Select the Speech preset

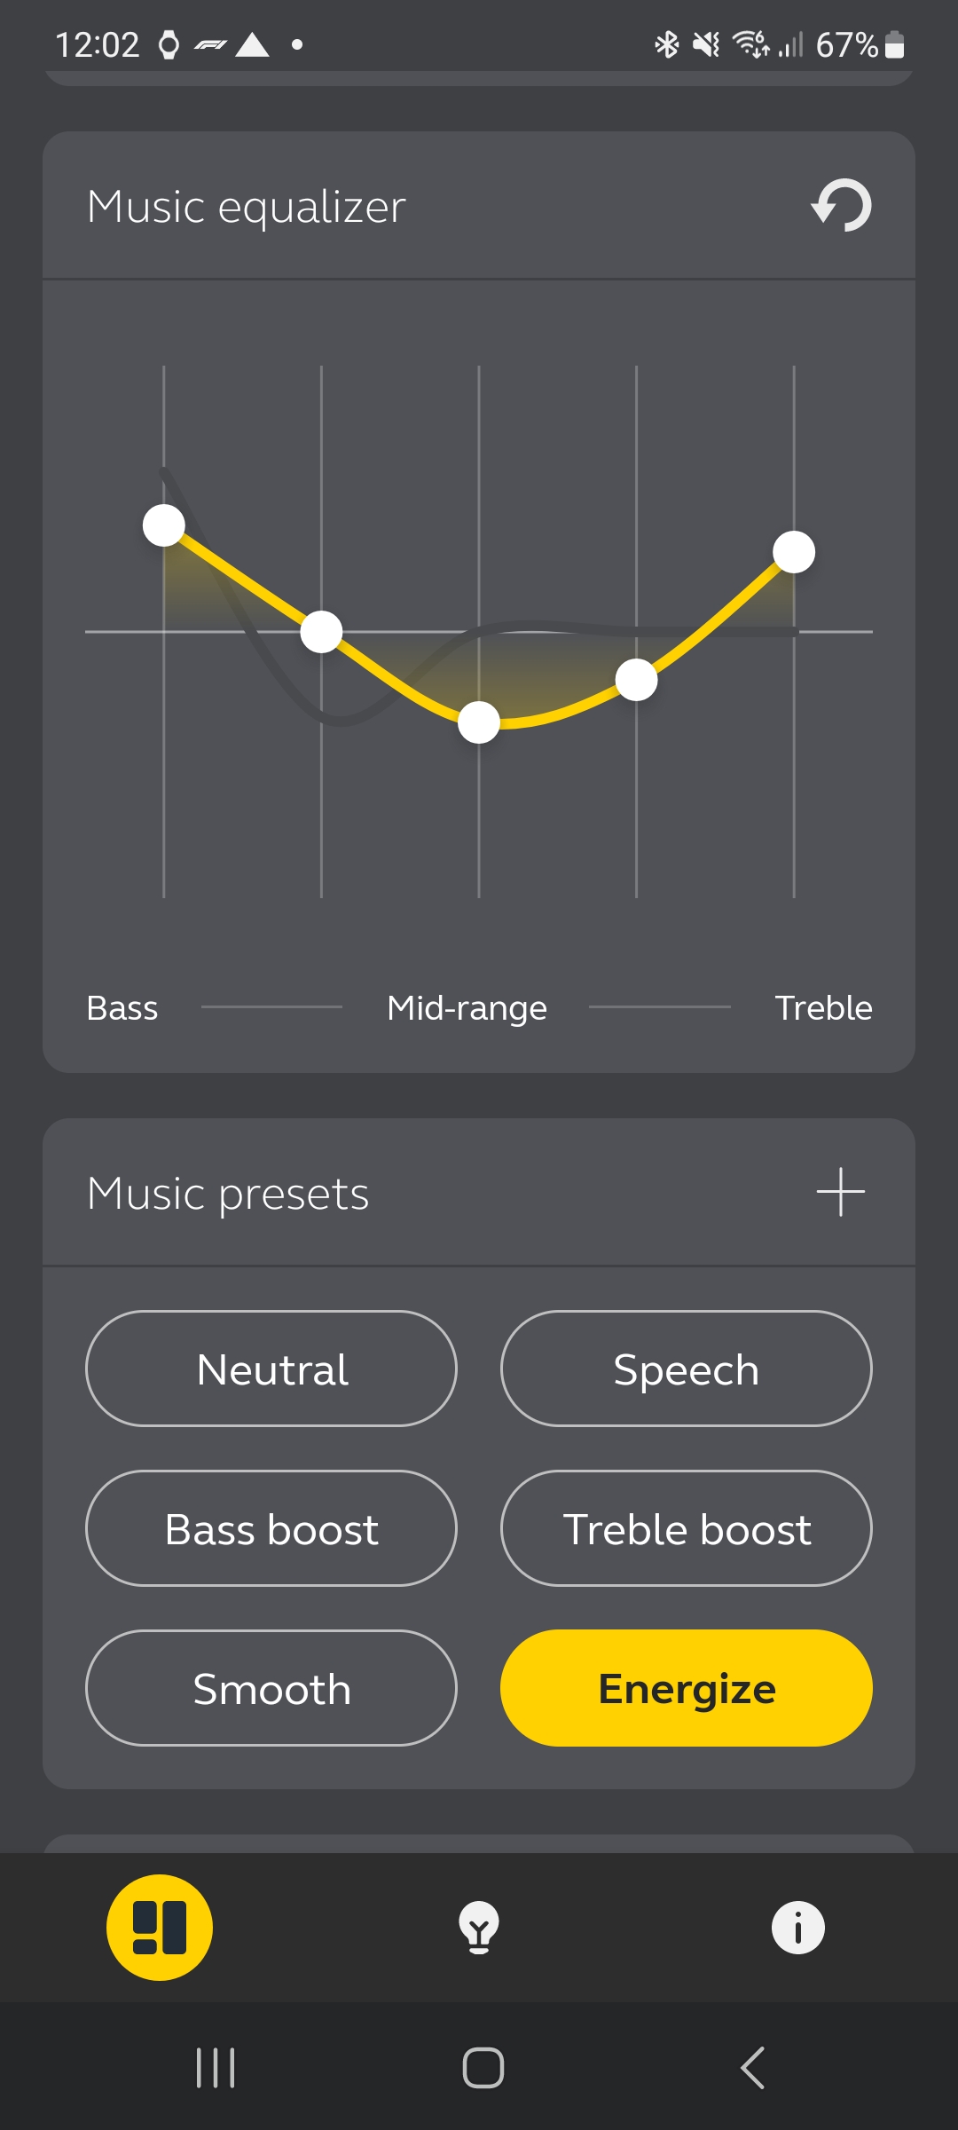[x=686, y=1369]
